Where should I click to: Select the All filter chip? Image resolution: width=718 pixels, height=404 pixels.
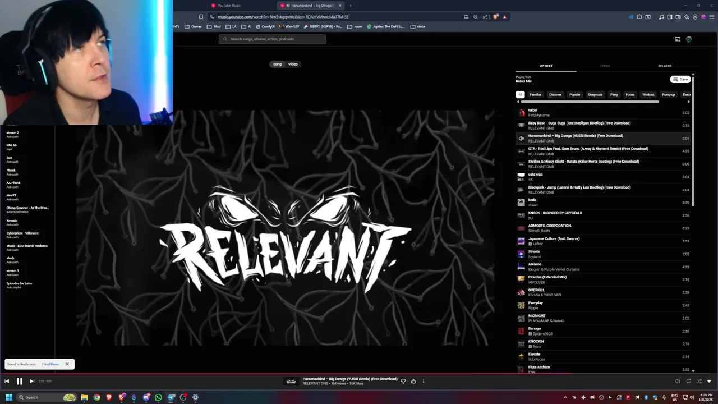click(520, 94)
